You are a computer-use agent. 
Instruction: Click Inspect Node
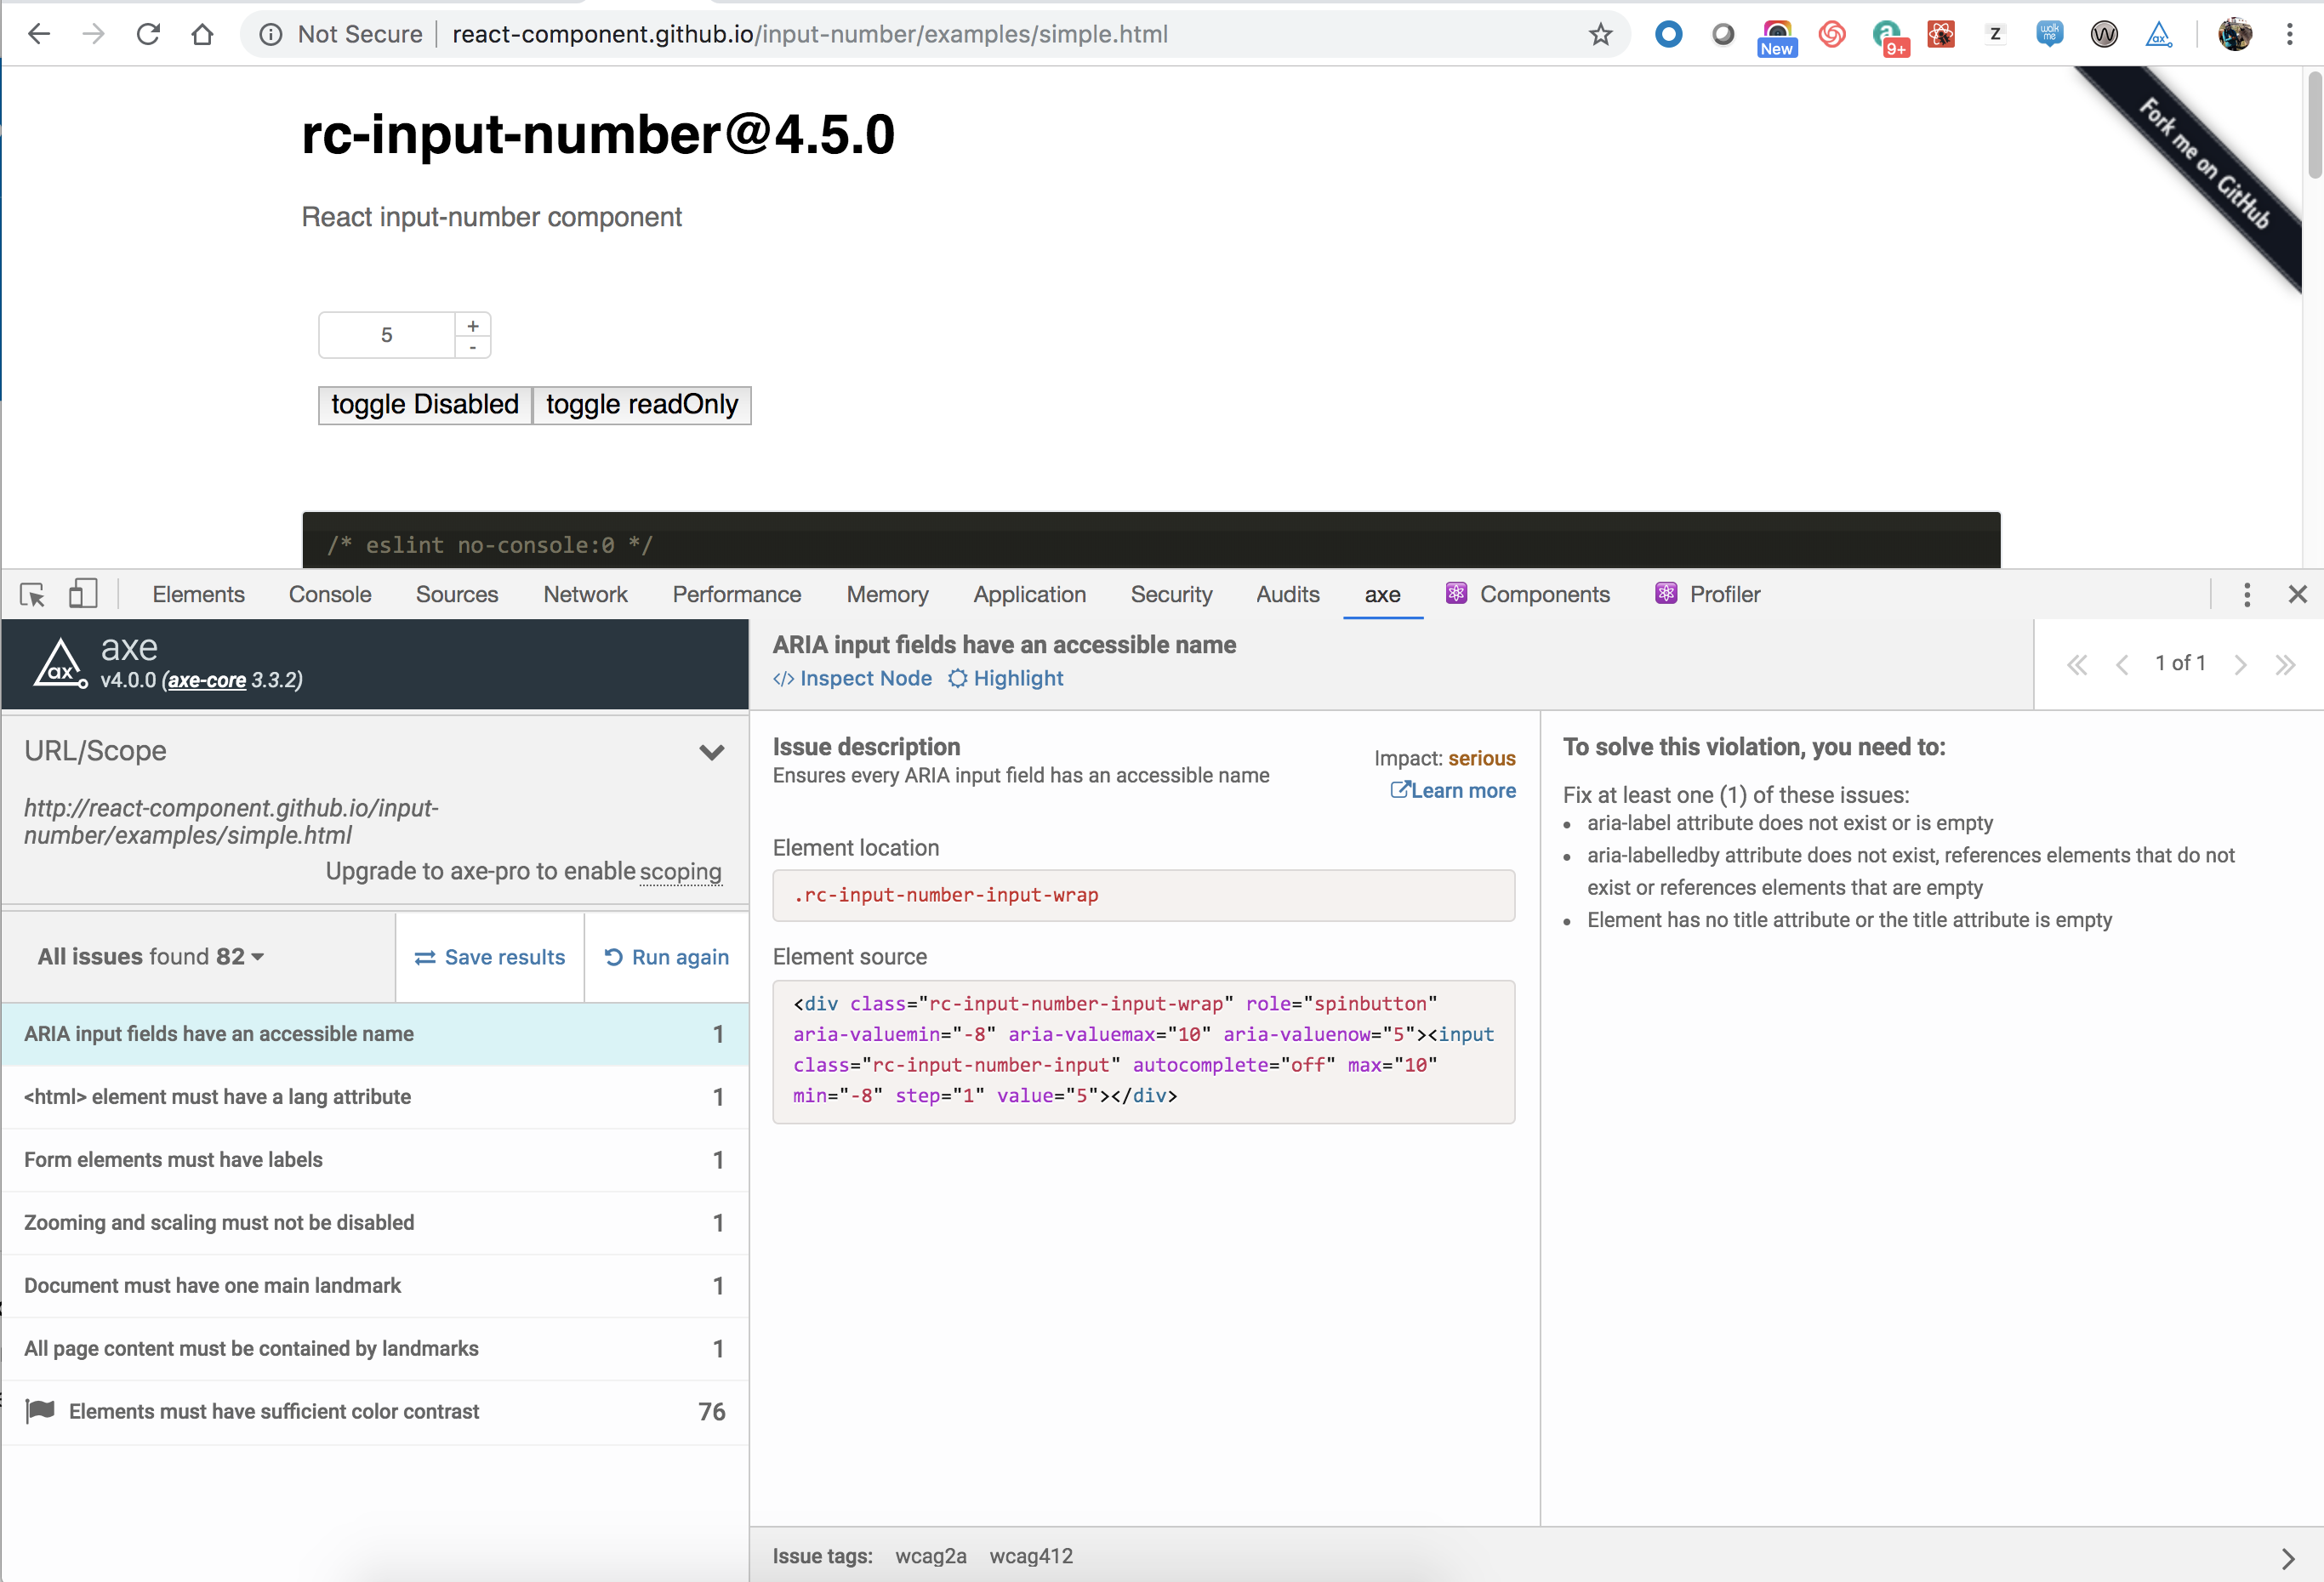pyautogui.click(x=853, y=679)
